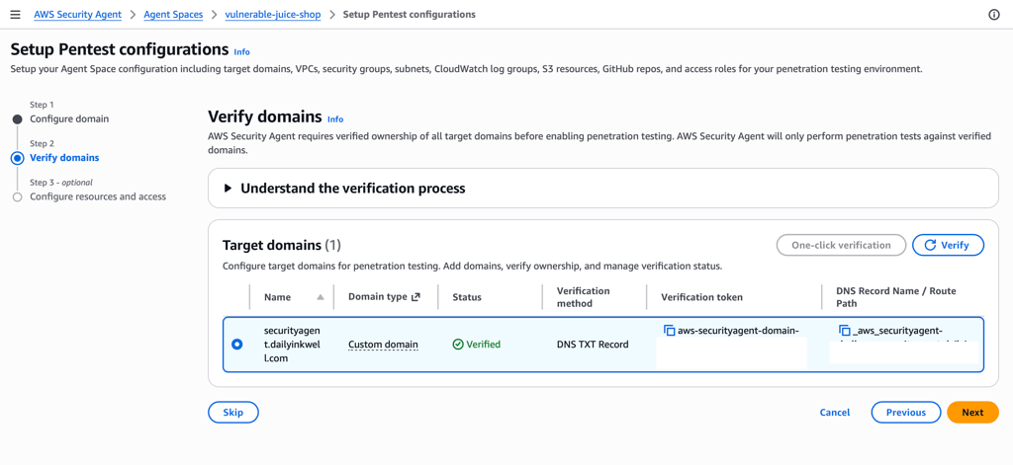Click the Verify refresh icon
1013x465 pixels.
(x=930, y=245)
